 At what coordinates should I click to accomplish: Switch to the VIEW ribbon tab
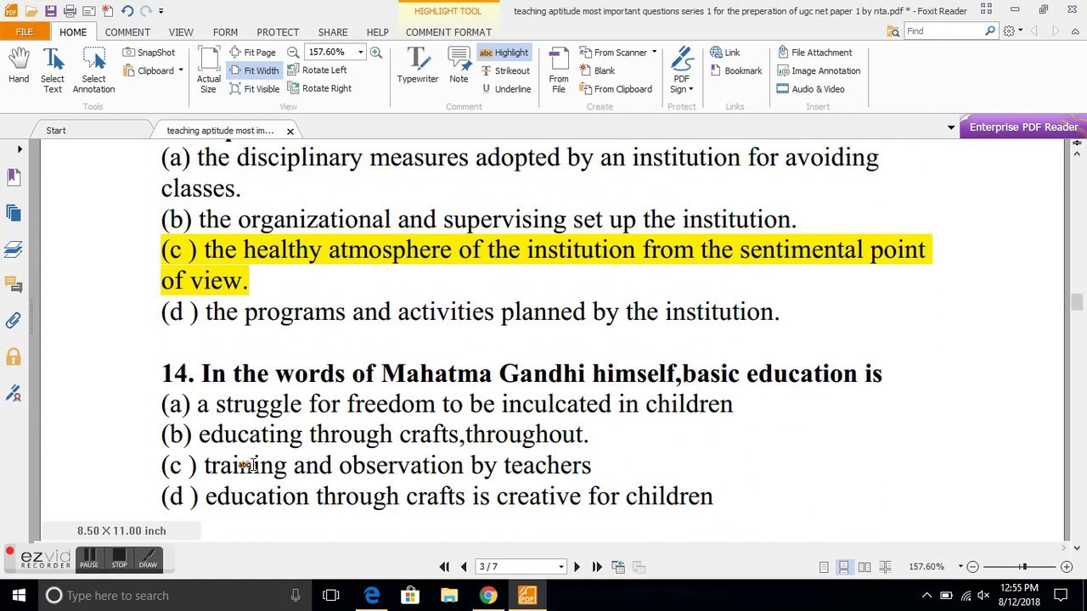(x=181, y=32)
